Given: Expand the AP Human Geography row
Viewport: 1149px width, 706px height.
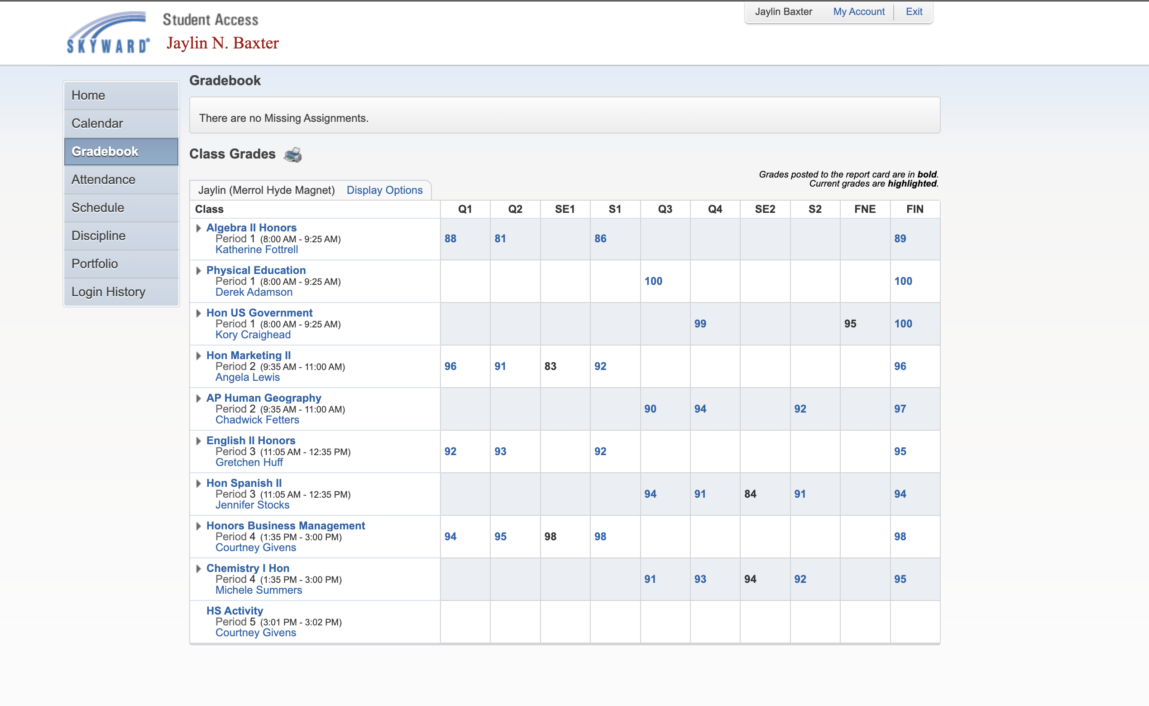Looking at the screenshot, I should 198,399.
